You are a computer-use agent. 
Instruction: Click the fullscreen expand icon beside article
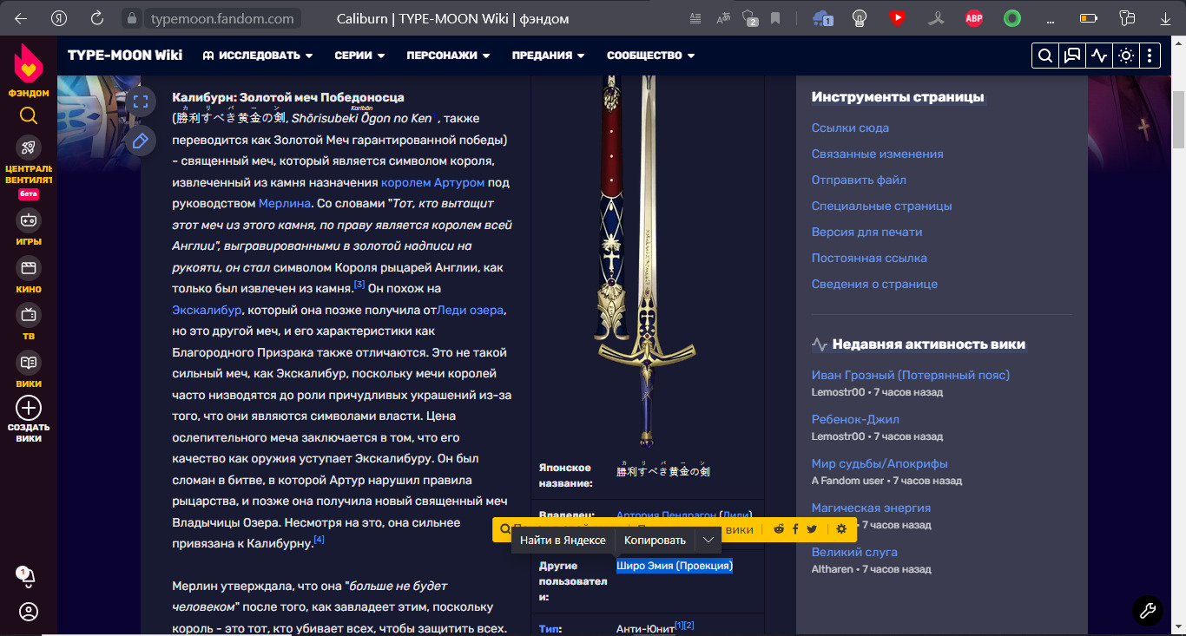click(141, 102)
